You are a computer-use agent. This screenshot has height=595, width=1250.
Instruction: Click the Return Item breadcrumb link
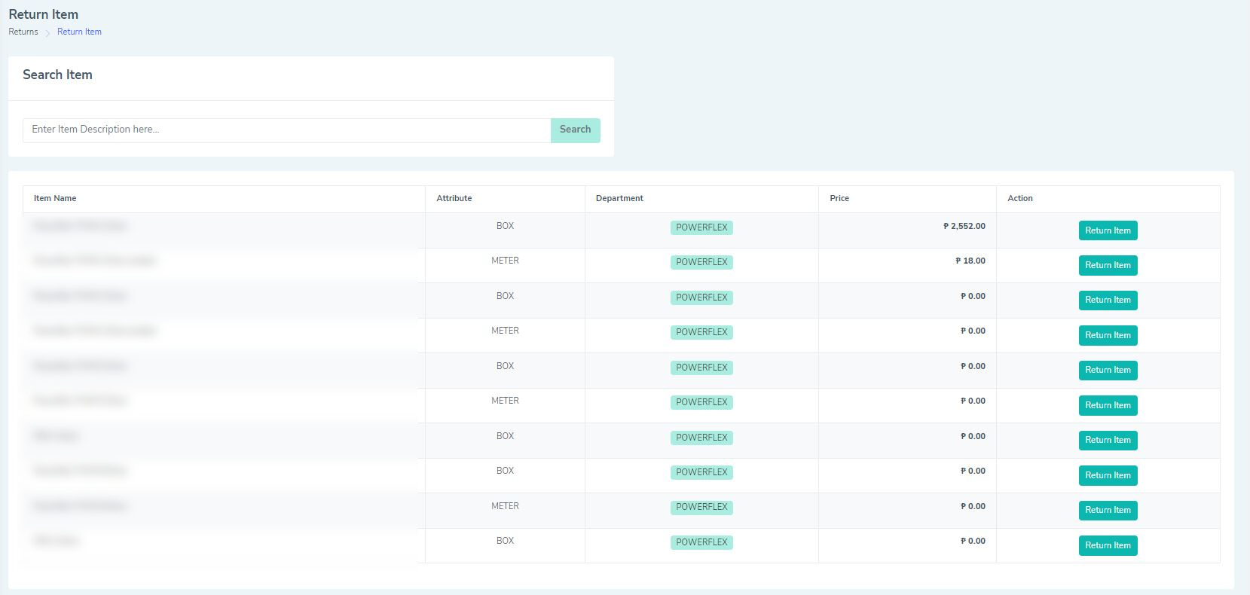coord(79,32)
